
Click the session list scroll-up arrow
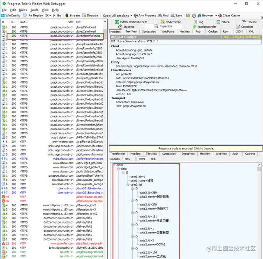tap(105, 21)
